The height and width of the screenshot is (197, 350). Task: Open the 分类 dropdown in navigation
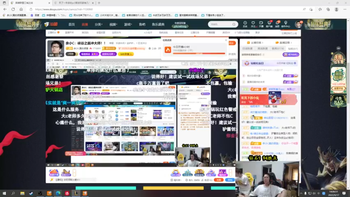point(98,25)
